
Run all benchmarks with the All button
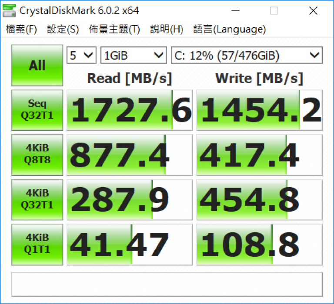(37, 65)
